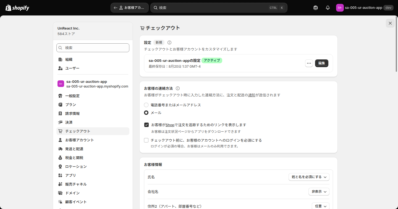The width and height of the screenshot is (398, 209).
Task: Click the page vertical scrollbar
Action: 396,44
